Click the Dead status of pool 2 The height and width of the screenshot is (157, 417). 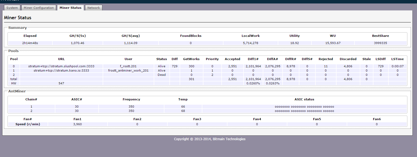[161, 75]
